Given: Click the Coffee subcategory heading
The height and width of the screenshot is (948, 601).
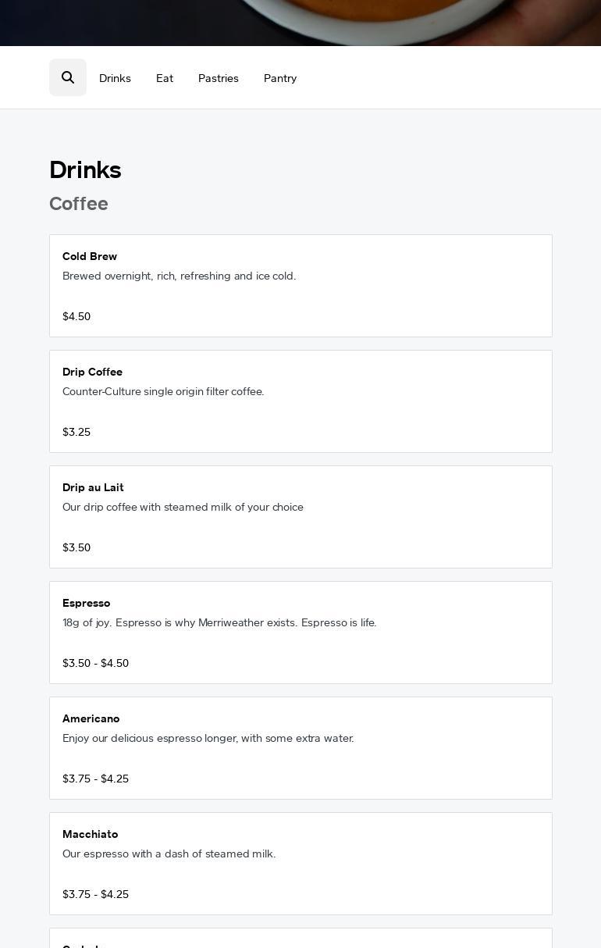Looking at the screenshot, I should click(79, 204).
